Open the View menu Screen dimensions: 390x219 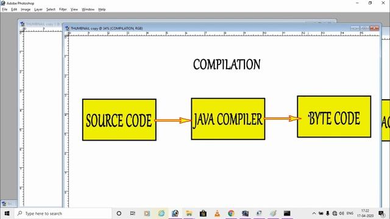[x=74, y=10]
